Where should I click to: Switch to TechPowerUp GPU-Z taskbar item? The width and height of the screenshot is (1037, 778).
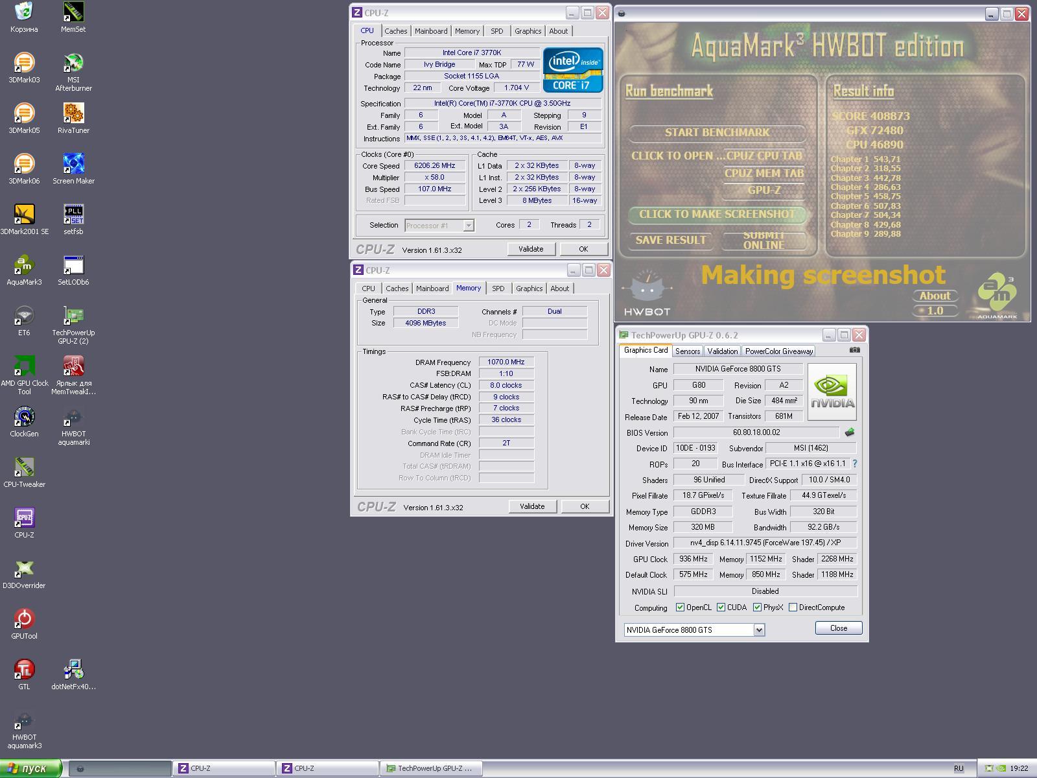click(431, 768)
